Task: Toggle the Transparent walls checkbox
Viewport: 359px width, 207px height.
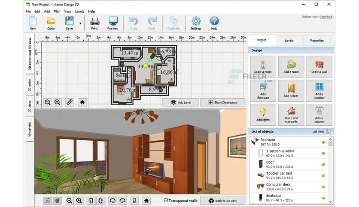Action: pos(166,201)
